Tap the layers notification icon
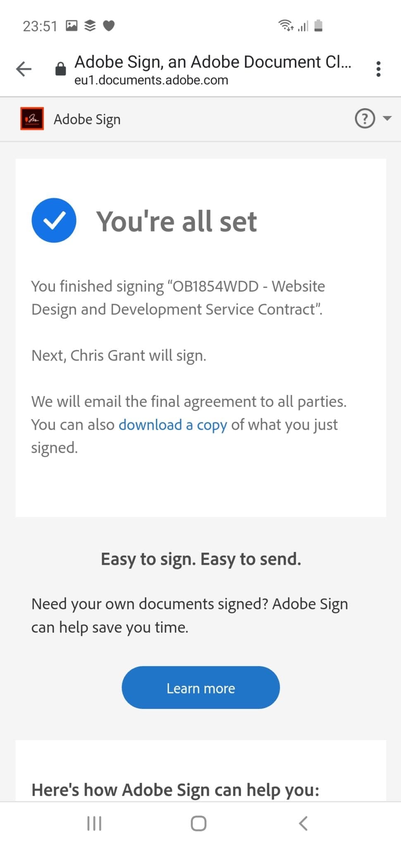This screenshot has height=848, width=401. pos(89,26)
